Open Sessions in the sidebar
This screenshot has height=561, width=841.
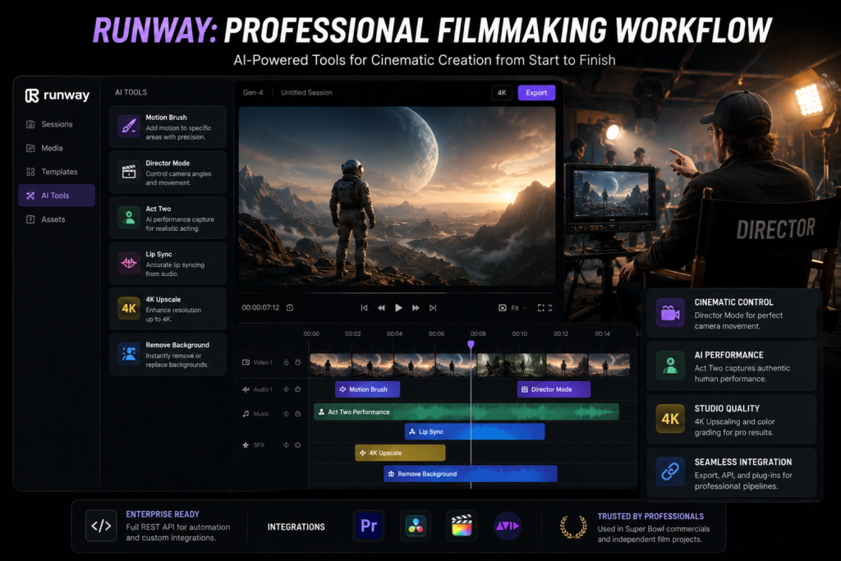click(x=57, y=124)
